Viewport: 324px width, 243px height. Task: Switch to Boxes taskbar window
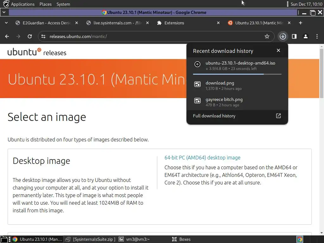(x=181, y=239)
